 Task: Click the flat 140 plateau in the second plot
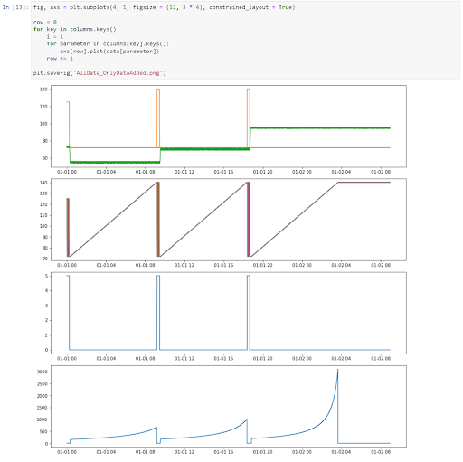pos(364,183)
